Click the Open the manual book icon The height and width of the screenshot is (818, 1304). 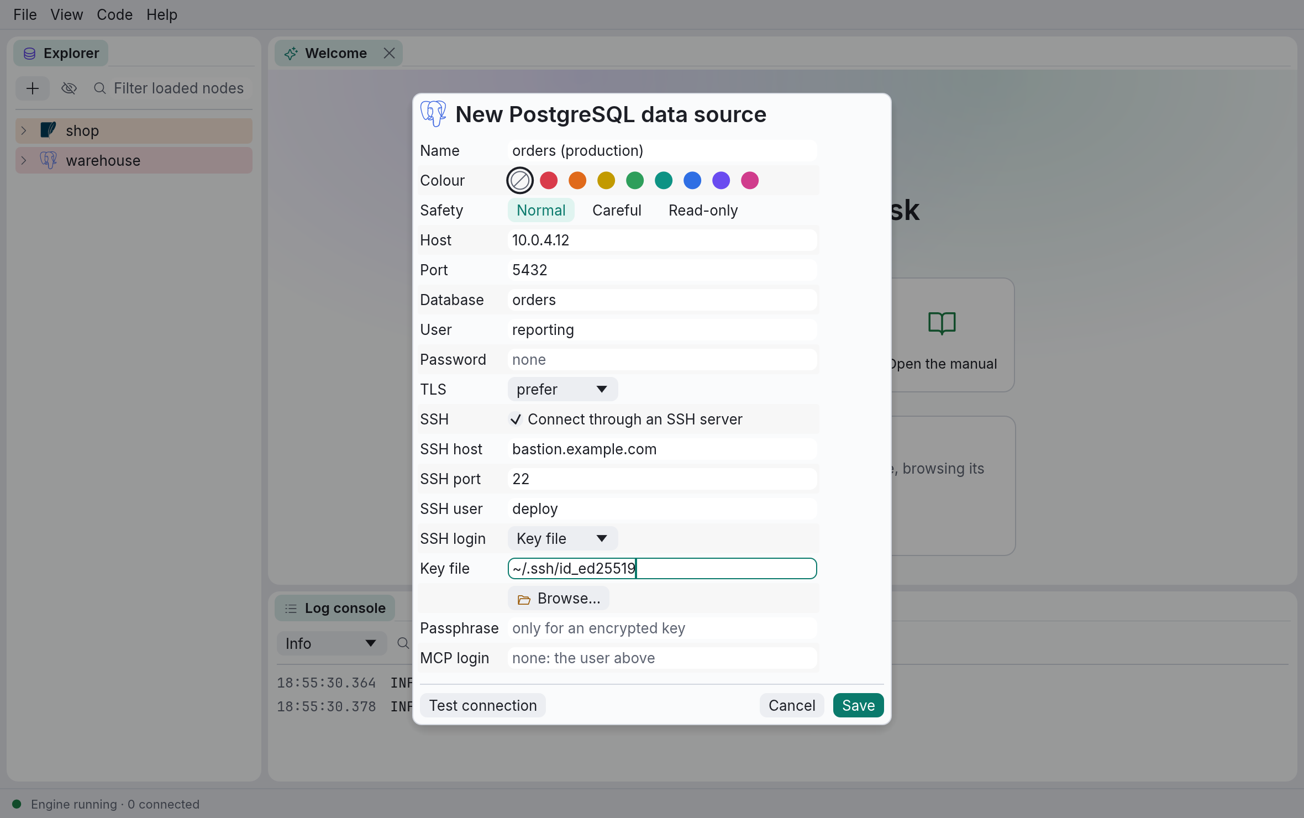(942, 323)
